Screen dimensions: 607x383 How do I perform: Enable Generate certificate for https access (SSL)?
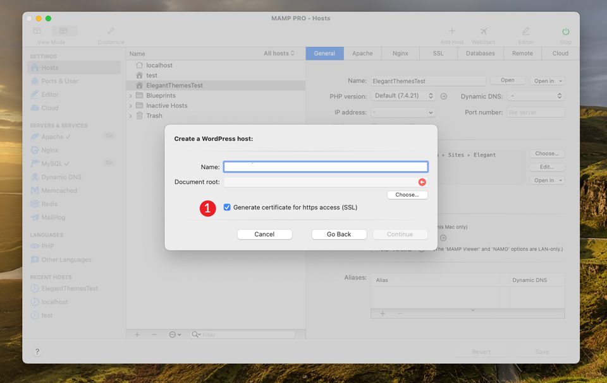227,206
